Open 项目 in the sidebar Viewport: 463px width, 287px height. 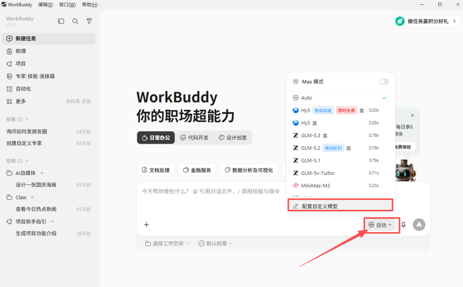pos(48,63)
